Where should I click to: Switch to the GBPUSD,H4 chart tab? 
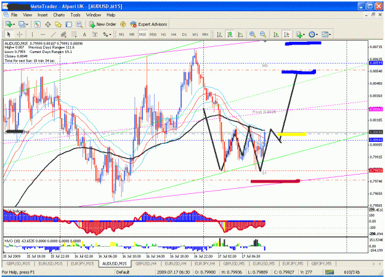point(146,263)
